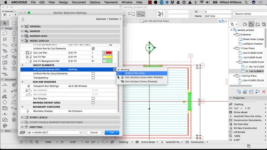This screenshot has width=267, height=150.
Task: Collapse the MODEL DISPLAY panel
Action: 22,41
